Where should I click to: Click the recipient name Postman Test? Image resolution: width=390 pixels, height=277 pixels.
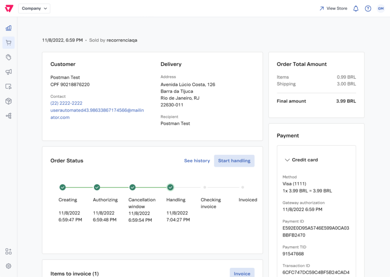175,123
